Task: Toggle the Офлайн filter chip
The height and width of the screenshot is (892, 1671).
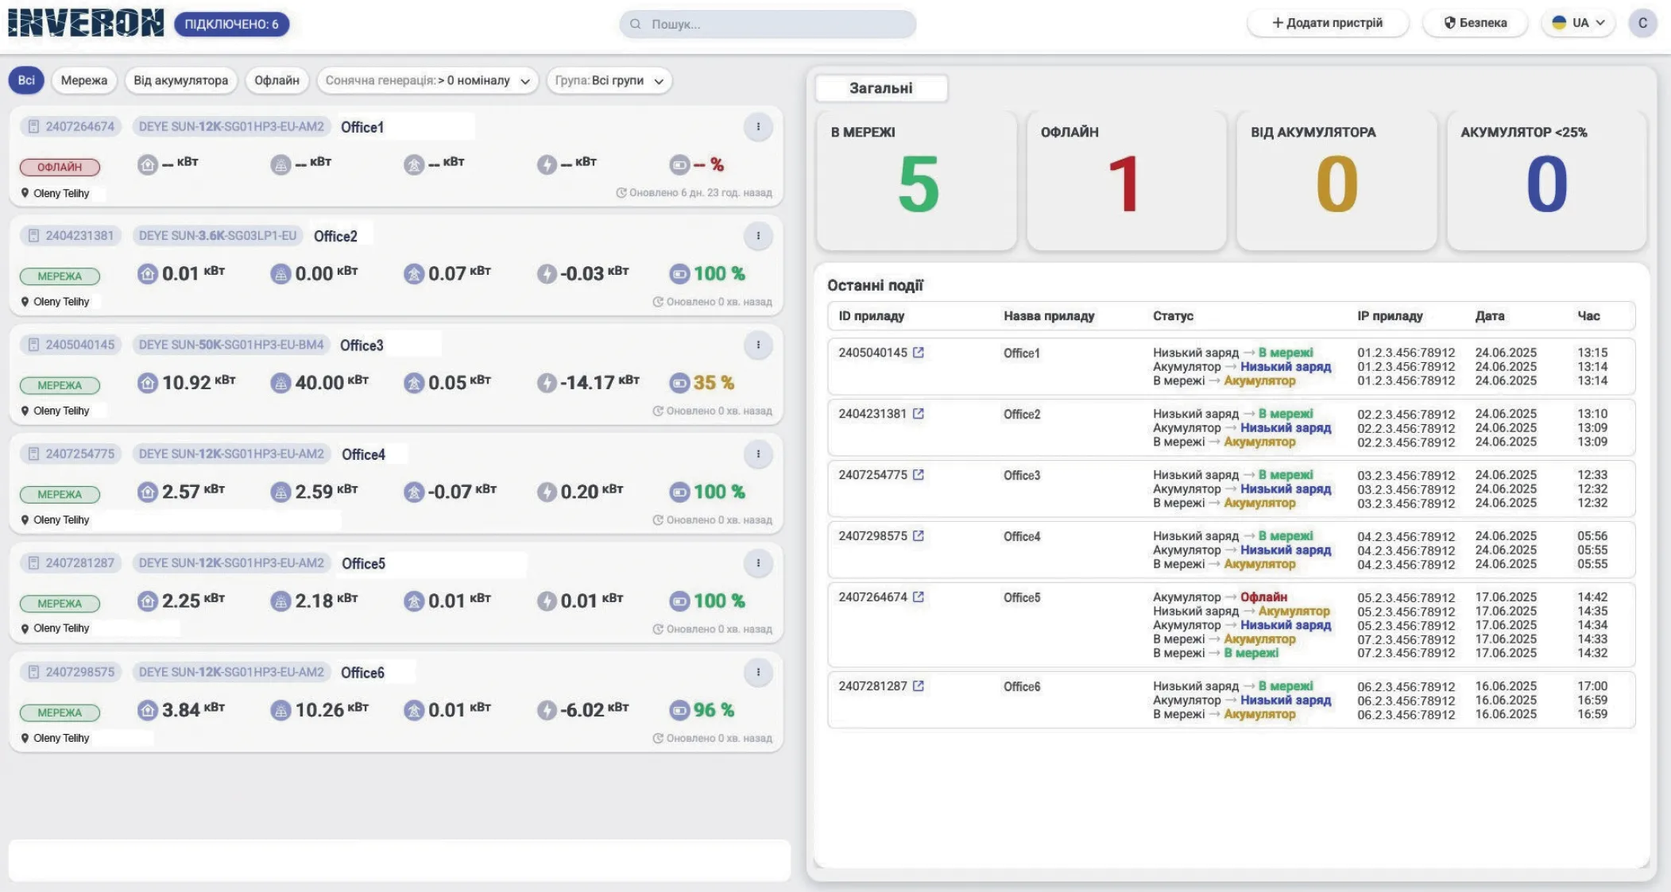Action: click(x=277, y=80)
